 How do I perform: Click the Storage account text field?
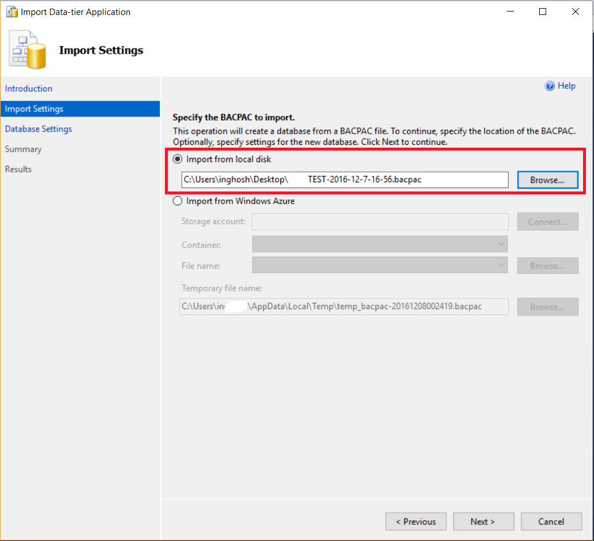point(379,222)
